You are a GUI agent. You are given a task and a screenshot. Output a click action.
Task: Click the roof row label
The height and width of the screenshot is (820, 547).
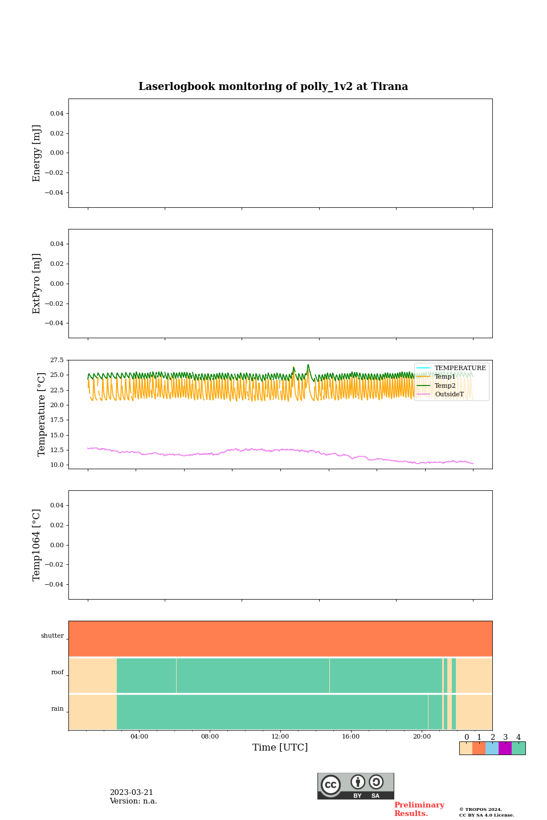[58, 672]
